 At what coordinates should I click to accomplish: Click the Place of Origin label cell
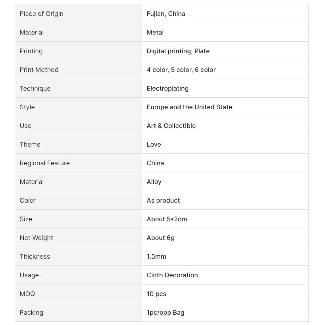click(x=41, y=14)
